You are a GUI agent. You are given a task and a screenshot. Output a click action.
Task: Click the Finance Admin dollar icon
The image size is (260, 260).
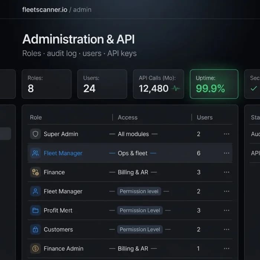(35, 248)
